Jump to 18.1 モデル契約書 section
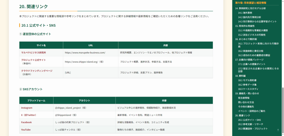Viewport: 284px width, 136px height. (247, 80)
